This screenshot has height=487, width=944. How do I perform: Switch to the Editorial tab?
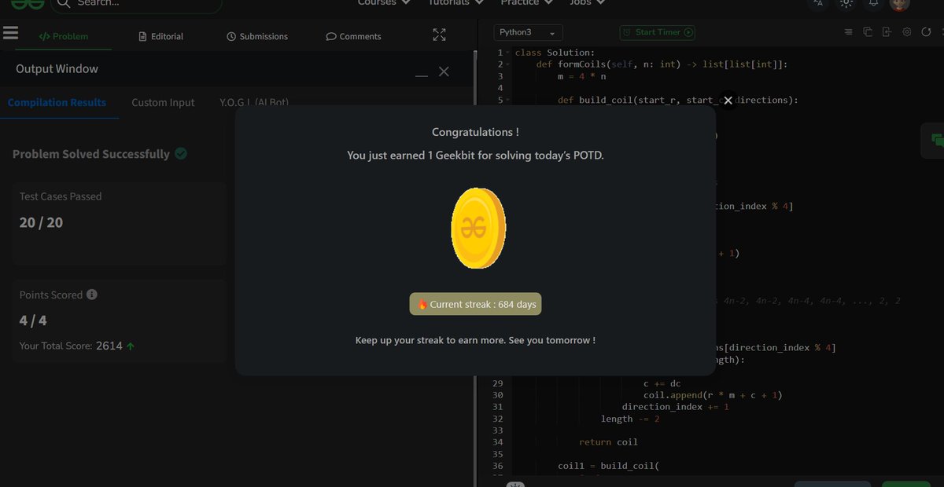(160, 36)
